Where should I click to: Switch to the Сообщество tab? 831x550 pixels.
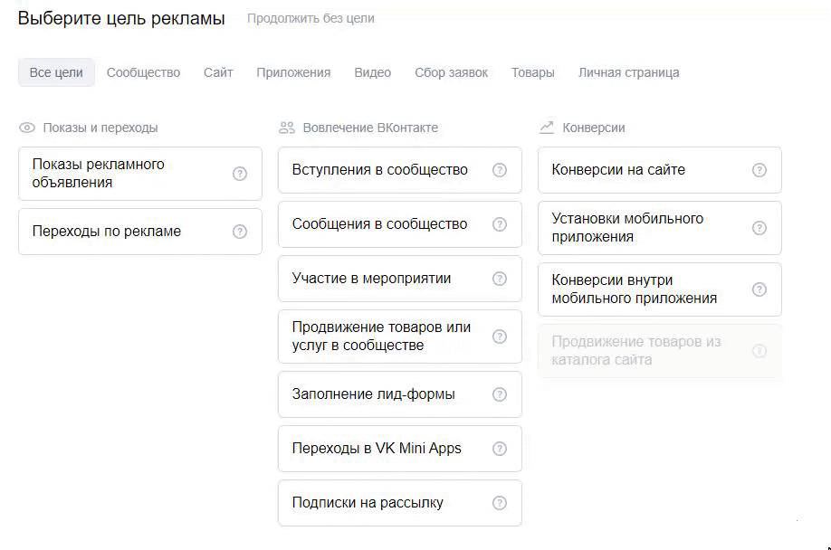[x=143, y=72]
